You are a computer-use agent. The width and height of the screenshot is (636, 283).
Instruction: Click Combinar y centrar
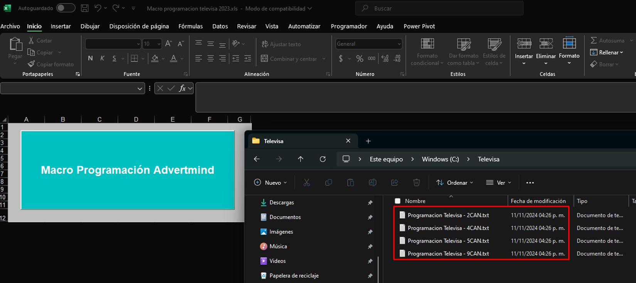tap(289, 59)
